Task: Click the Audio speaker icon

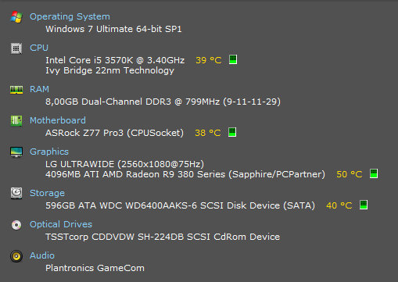Action: pyautogui.click(x=16, y=256)
